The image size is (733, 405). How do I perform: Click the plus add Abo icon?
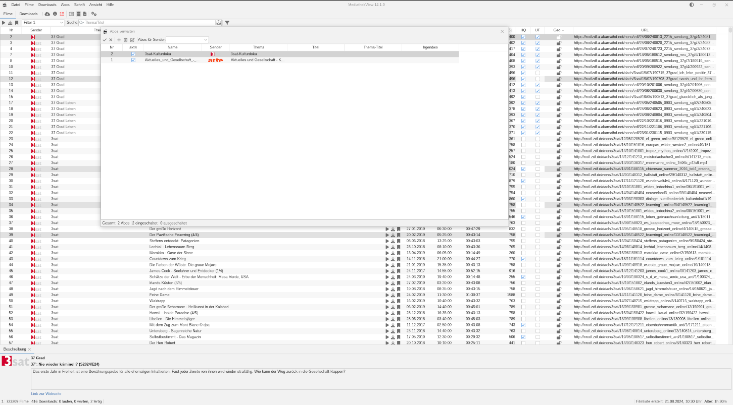point(119,40)
